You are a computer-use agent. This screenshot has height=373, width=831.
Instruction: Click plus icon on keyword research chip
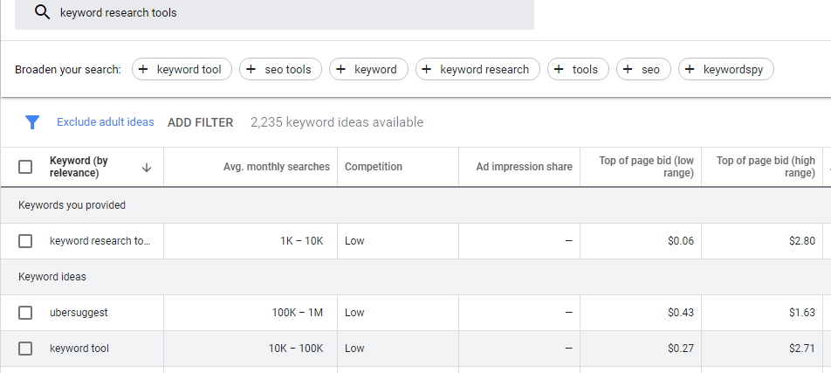(427, 69)
